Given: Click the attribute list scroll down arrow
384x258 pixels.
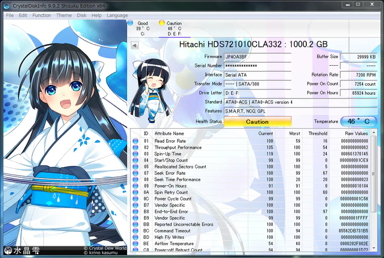Looking at the screenshot, I should point(374,248).
